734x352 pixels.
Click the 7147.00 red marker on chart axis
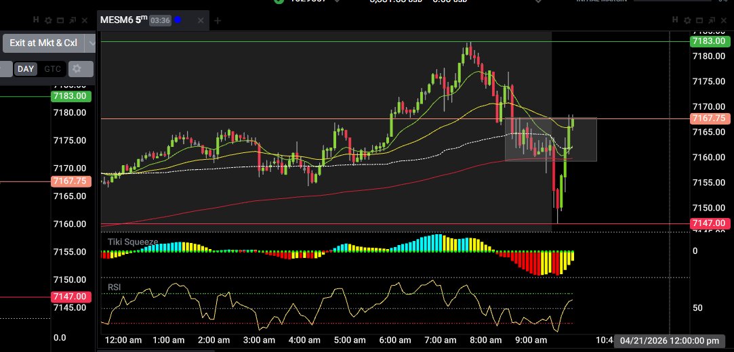710,223
